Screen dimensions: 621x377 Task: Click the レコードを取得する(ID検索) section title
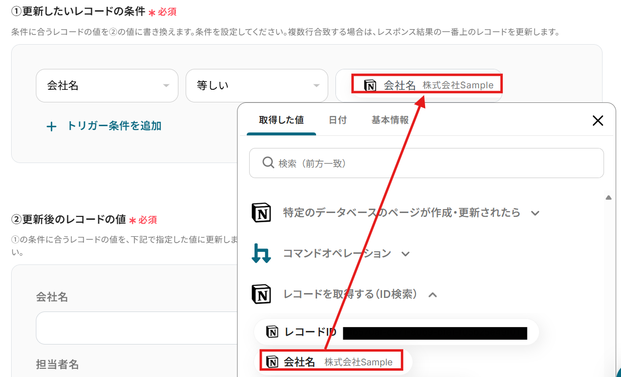pyautogui.click(x=350, y=294)
